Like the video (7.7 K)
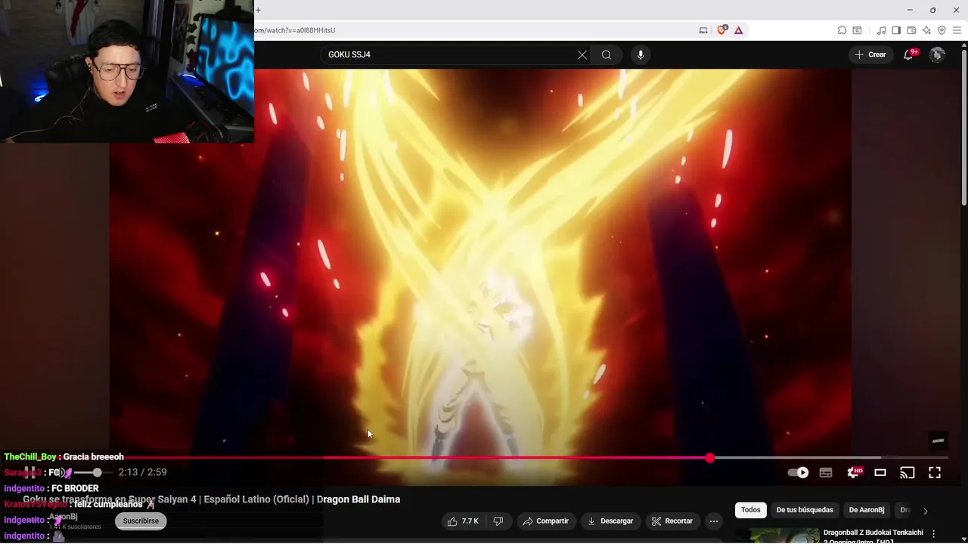The image size is (968, 544). (x=463, y=521)
